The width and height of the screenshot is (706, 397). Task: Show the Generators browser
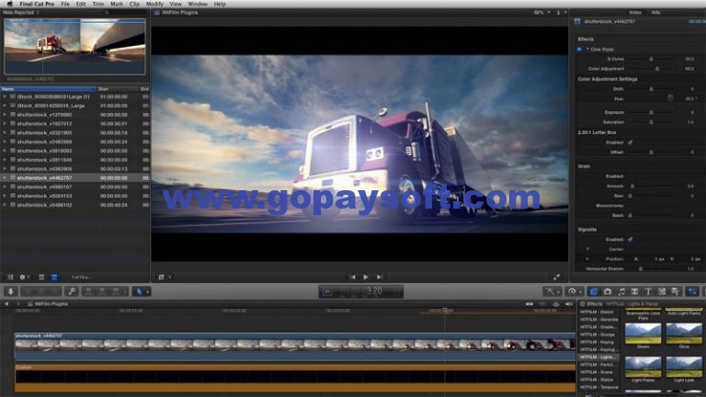coord(662,291)
